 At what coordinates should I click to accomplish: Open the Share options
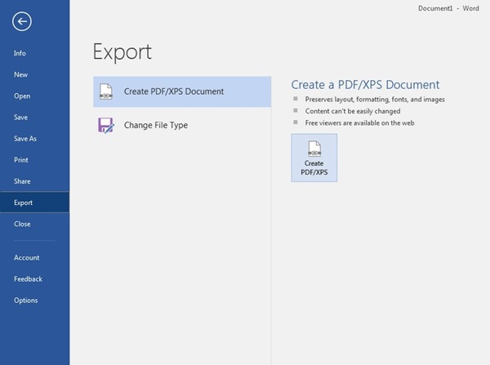[22, 181]
